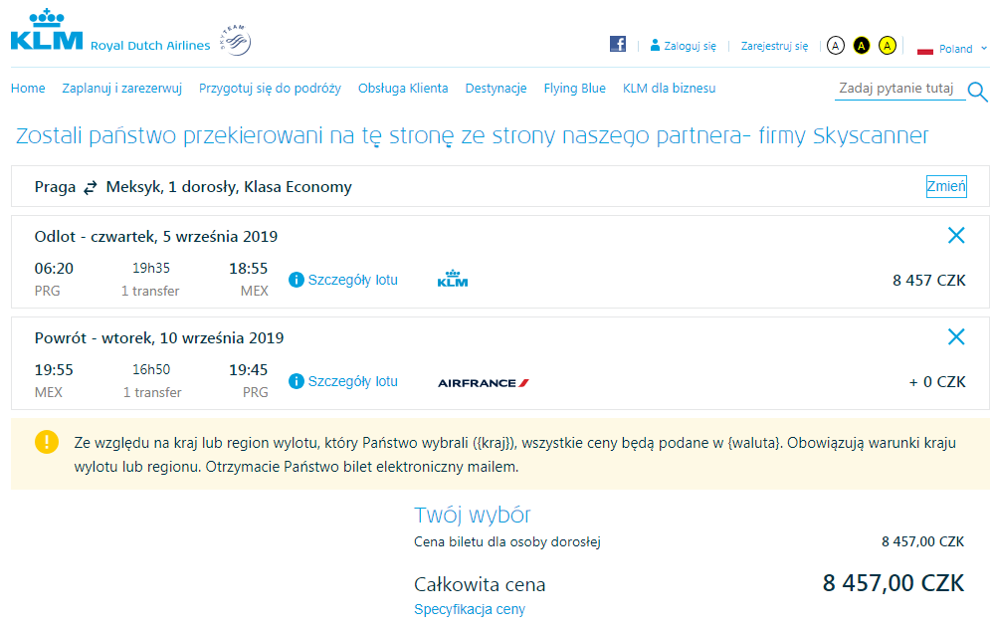Screen dimensions: 994x628
Task: Open the Home menu item
Action: click(x=28, y=89)
